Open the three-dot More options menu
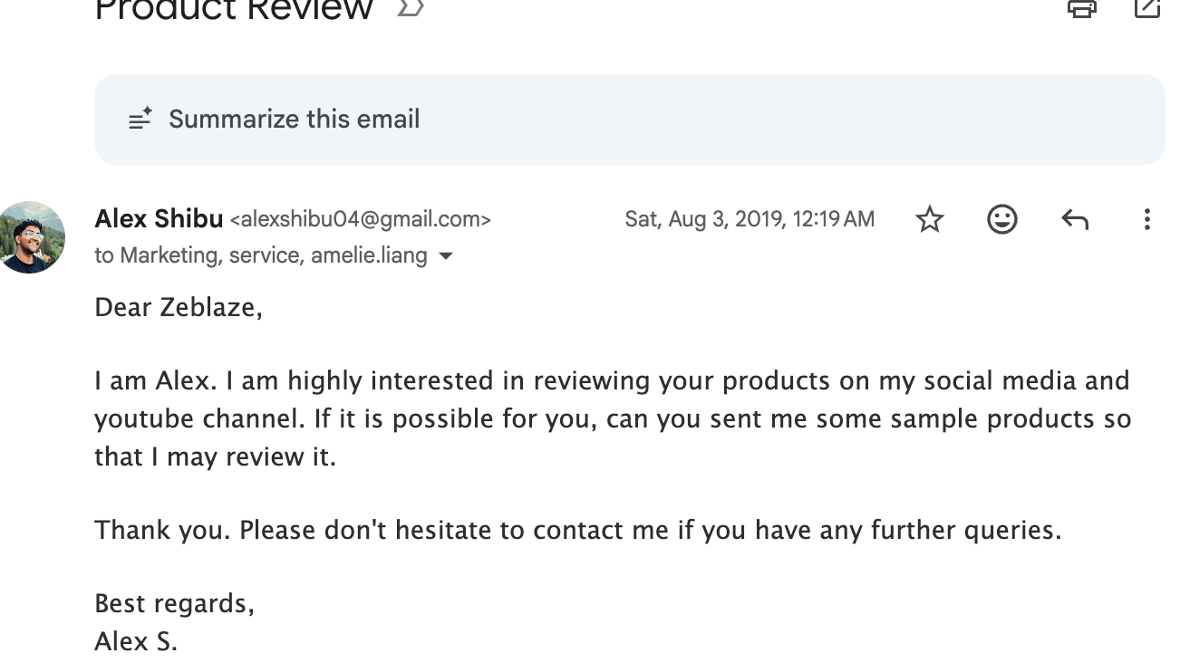This screenshot has width=1180, height=663. 1146,219
